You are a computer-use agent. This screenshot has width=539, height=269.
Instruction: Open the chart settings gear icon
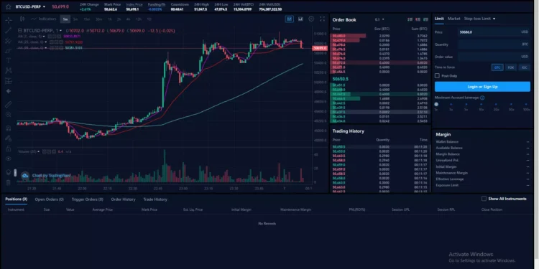[x=311, y=19]
